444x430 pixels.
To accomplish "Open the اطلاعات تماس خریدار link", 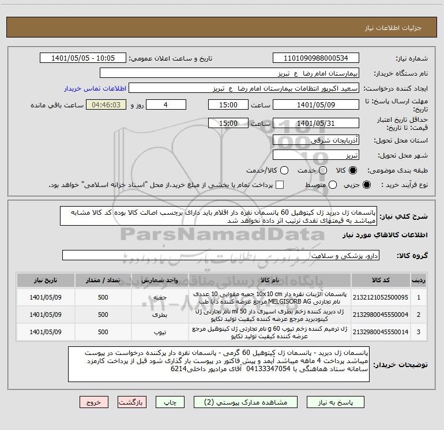I will (95, 88).
